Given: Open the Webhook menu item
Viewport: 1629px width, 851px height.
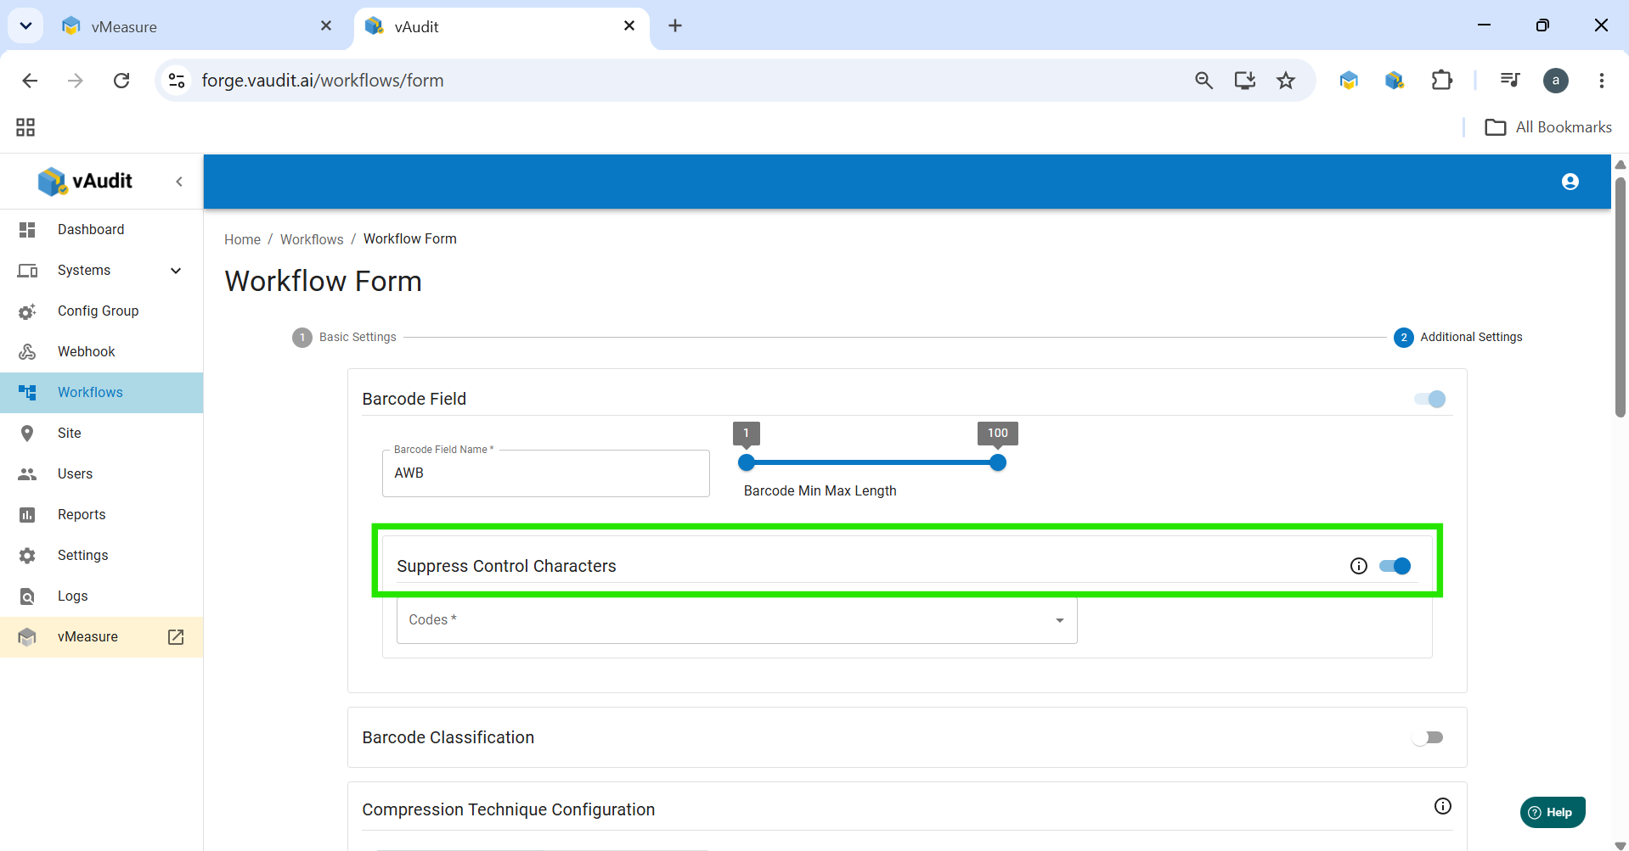Looking at the screenshot, I should [x=102, y=352].
